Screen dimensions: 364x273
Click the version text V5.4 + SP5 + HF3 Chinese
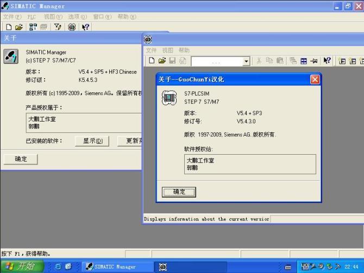pos(108,72)
